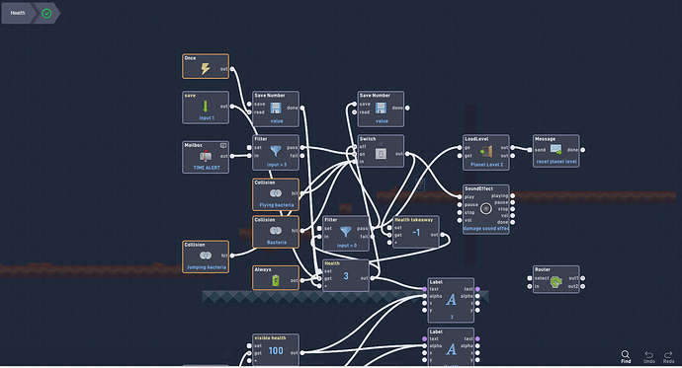Image resolution: width=682 pixels, height=368 pixels.
Task: Select funnel icon in 'input = 0' Filter node
Action: 346,232
